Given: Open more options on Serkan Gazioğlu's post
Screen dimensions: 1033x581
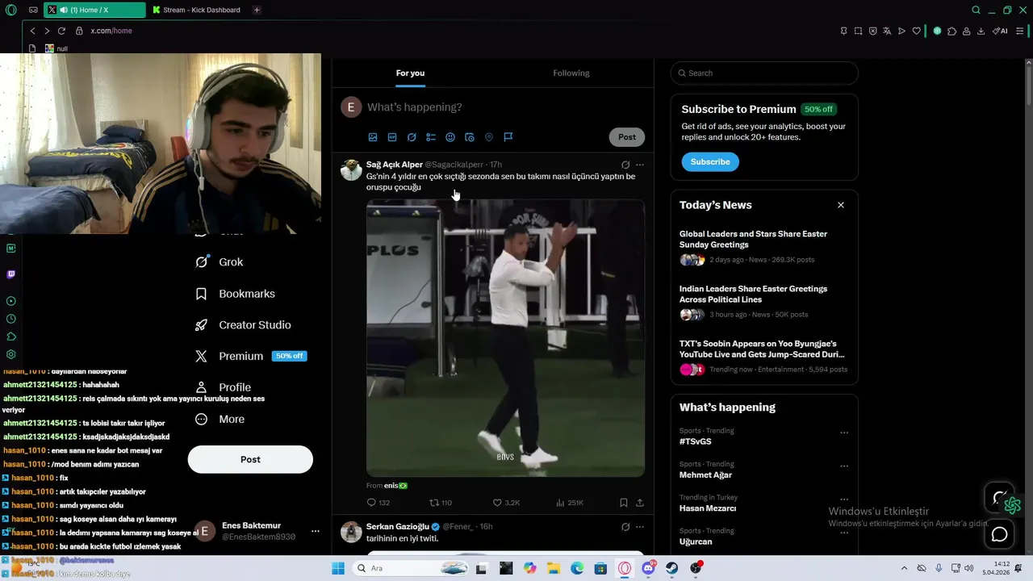Looking at the screenshot, I should point(640,527).
